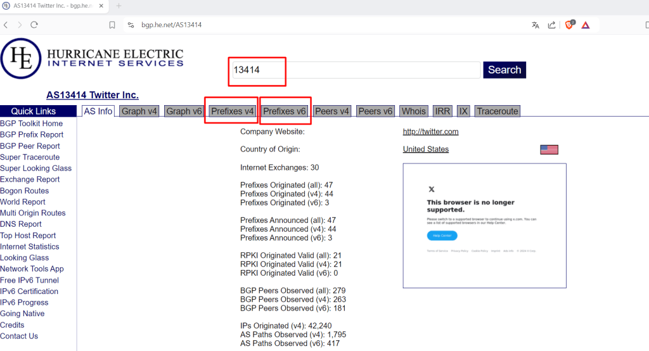This screenshot has height=351, width=649.
Task: Open BGP Prefix Report in Quick Links
Action: click(32, 134)
